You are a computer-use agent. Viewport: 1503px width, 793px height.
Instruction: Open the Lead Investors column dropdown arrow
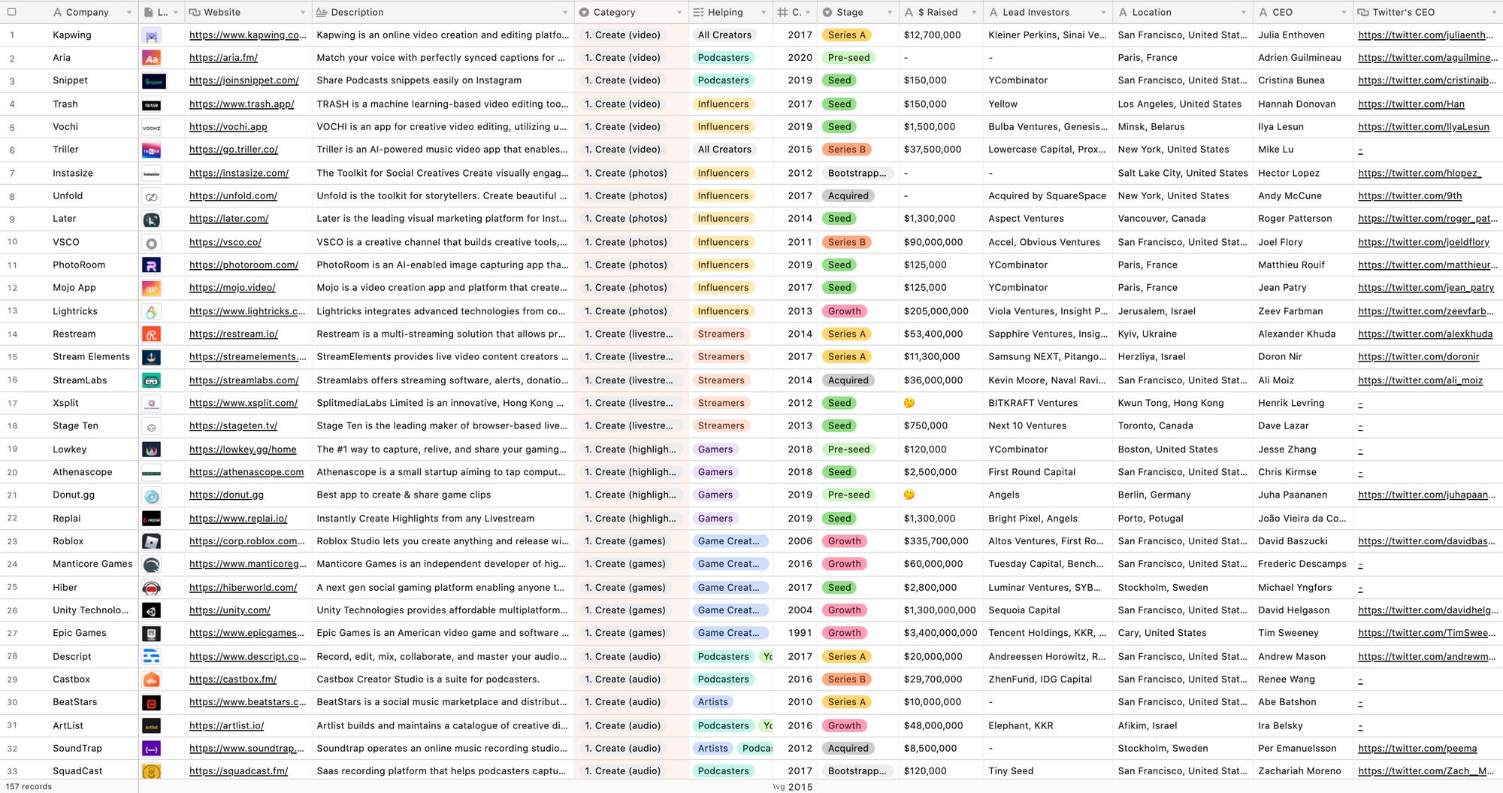pos(1103,13)
